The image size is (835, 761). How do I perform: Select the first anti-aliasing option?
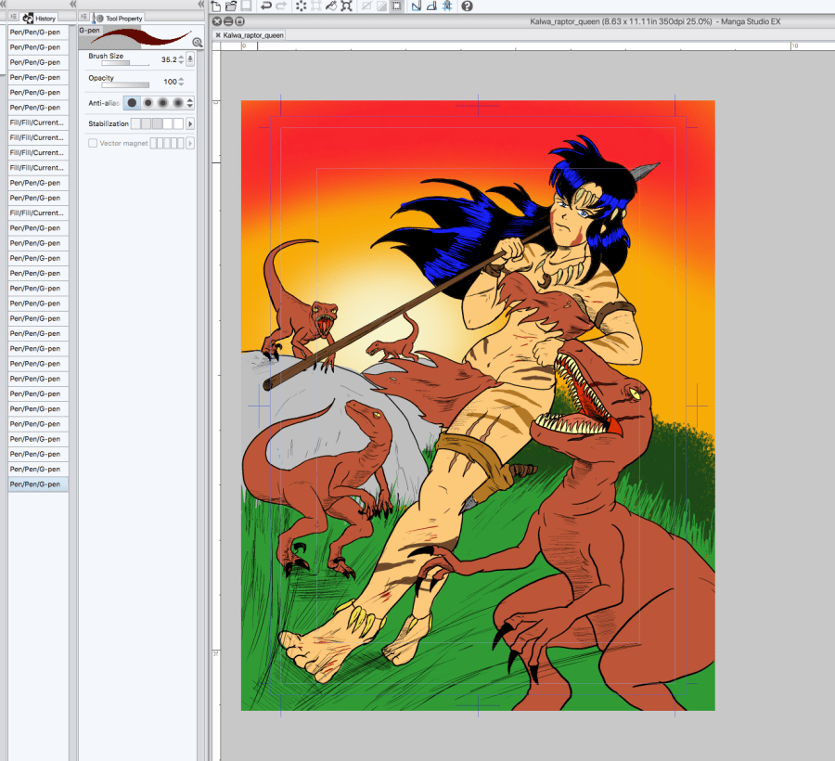pyautogui.click(x=132, y=103)
